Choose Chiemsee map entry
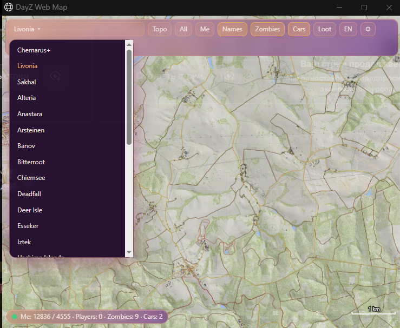The height and width of the screenshot is (328, 400). [x=67, y=178]
